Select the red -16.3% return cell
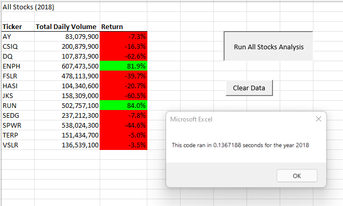 (x=124, y=46)
